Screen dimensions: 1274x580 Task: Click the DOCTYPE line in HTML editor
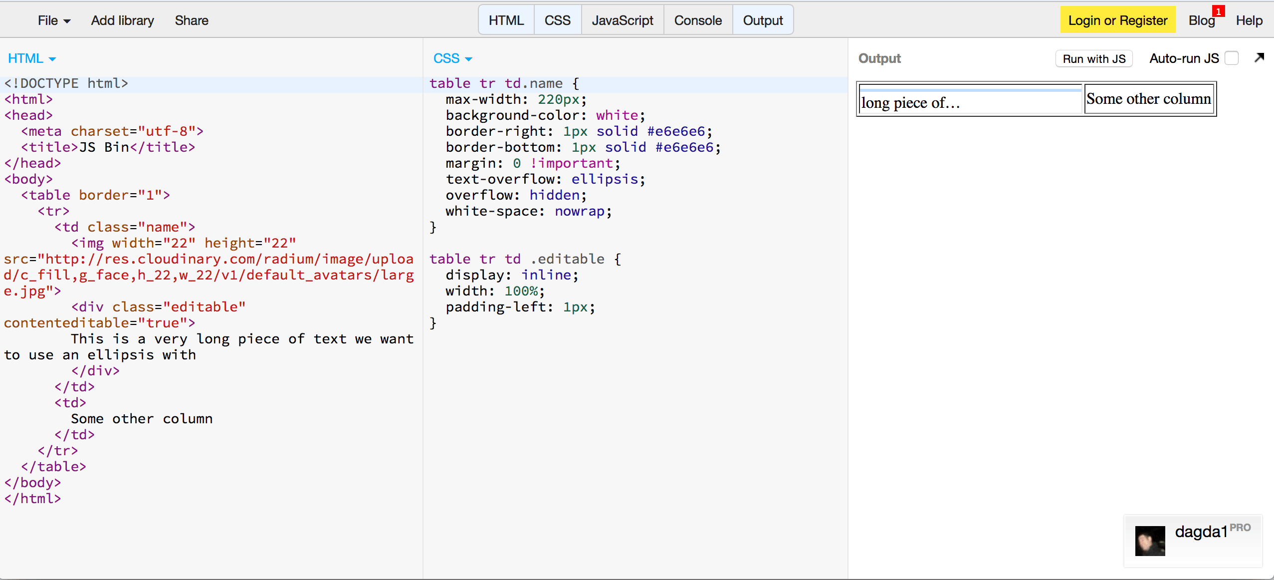point(66,83)
